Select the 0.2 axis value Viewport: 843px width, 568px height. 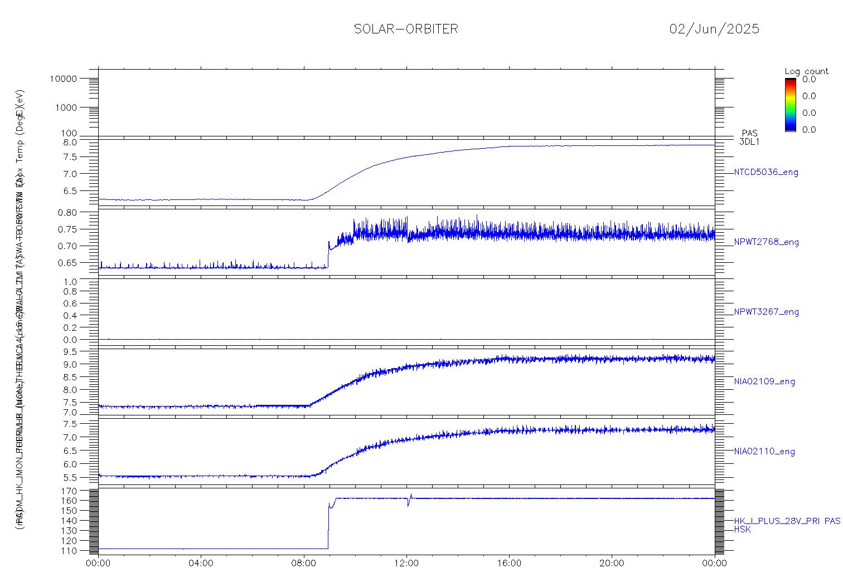tap(70, 327)
